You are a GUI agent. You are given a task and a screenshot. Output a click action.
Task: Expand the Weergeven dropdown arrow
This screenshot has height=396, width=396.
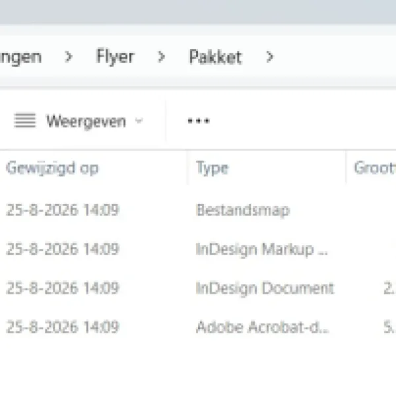pos(139,120)
